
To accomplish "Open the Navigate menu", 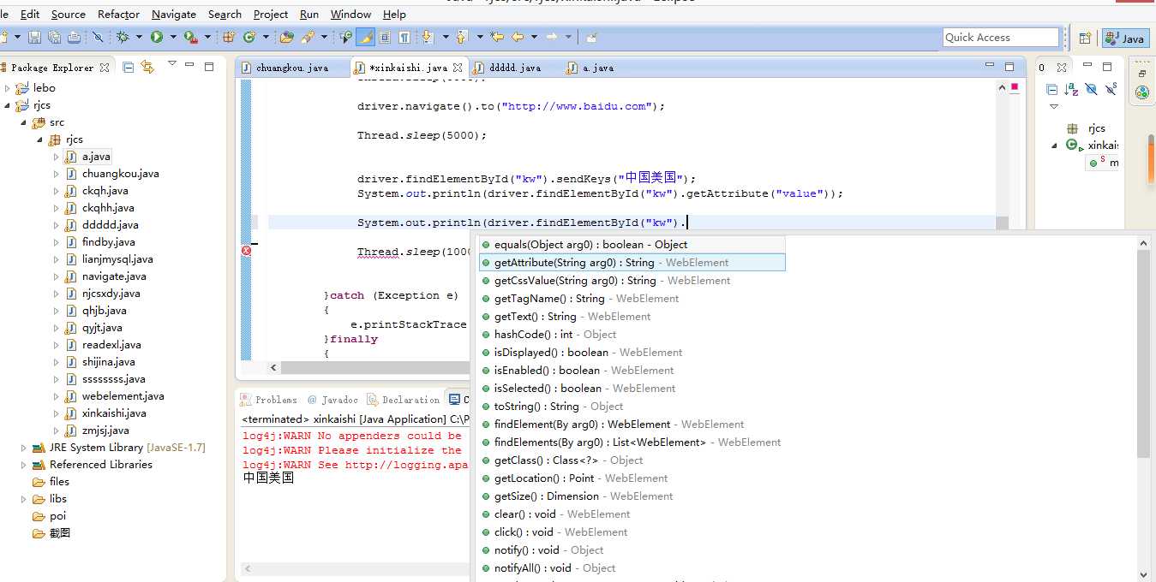I will (174, 15).
